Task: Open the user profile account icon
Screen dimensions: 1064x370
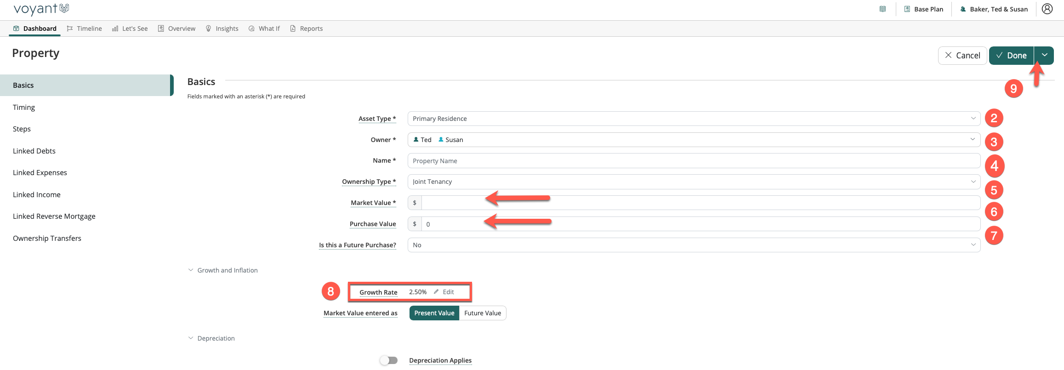Action: coord(1047,9)
